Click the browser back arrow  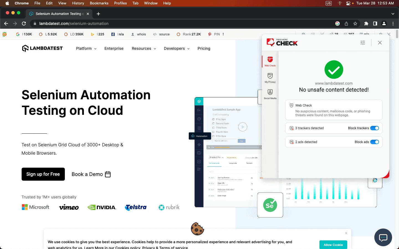(x=6, y=24)
